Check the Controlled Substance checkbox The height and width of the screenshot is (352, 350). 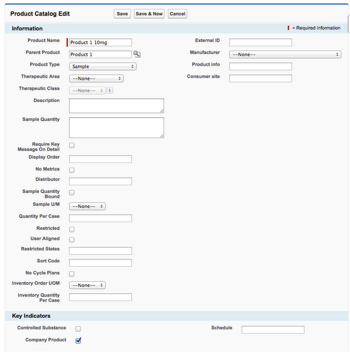(x=78, y=329)
